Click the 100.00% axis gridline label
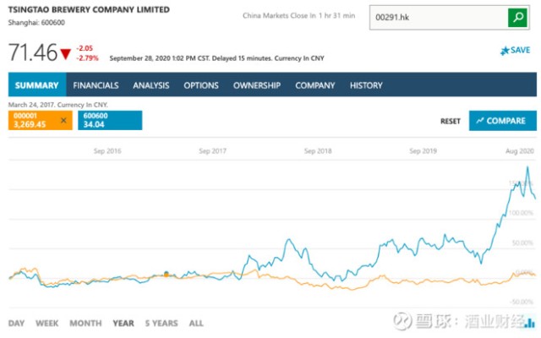 [x=521, y=213]
